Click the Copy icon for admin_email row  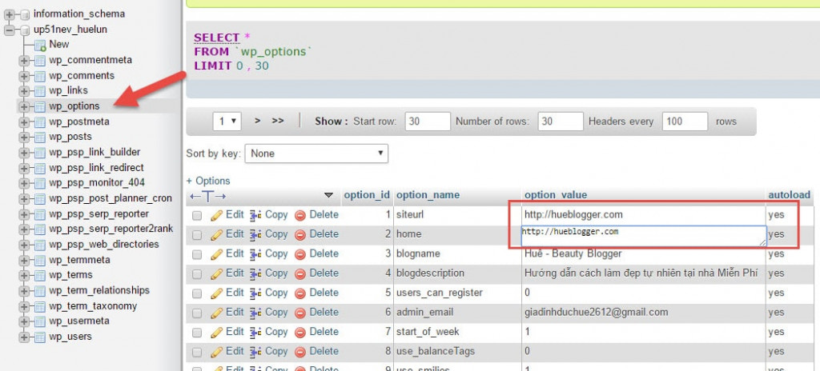[x=255, y=313]
